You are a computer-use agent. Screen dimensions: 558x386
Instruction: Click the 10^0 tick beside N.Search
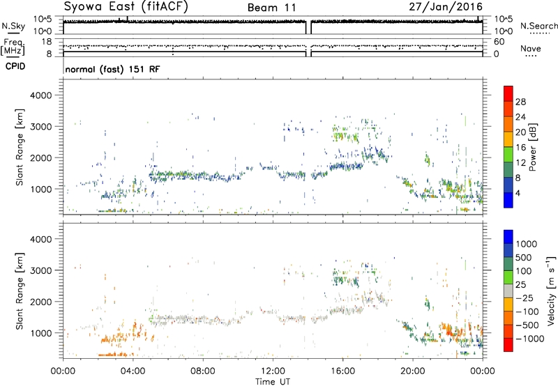tap(503, 31)
